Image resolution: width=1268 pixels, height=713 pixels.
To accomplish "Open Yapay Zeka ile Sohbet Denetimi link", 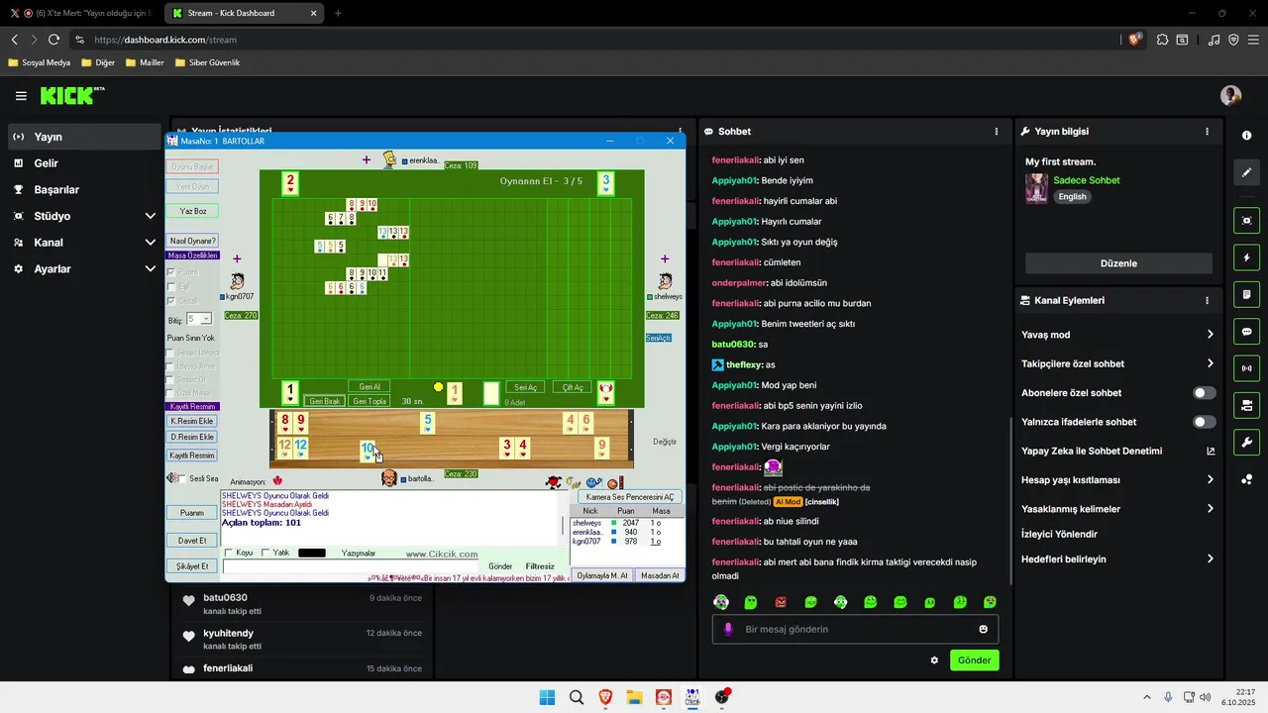I will point(1117,451).
